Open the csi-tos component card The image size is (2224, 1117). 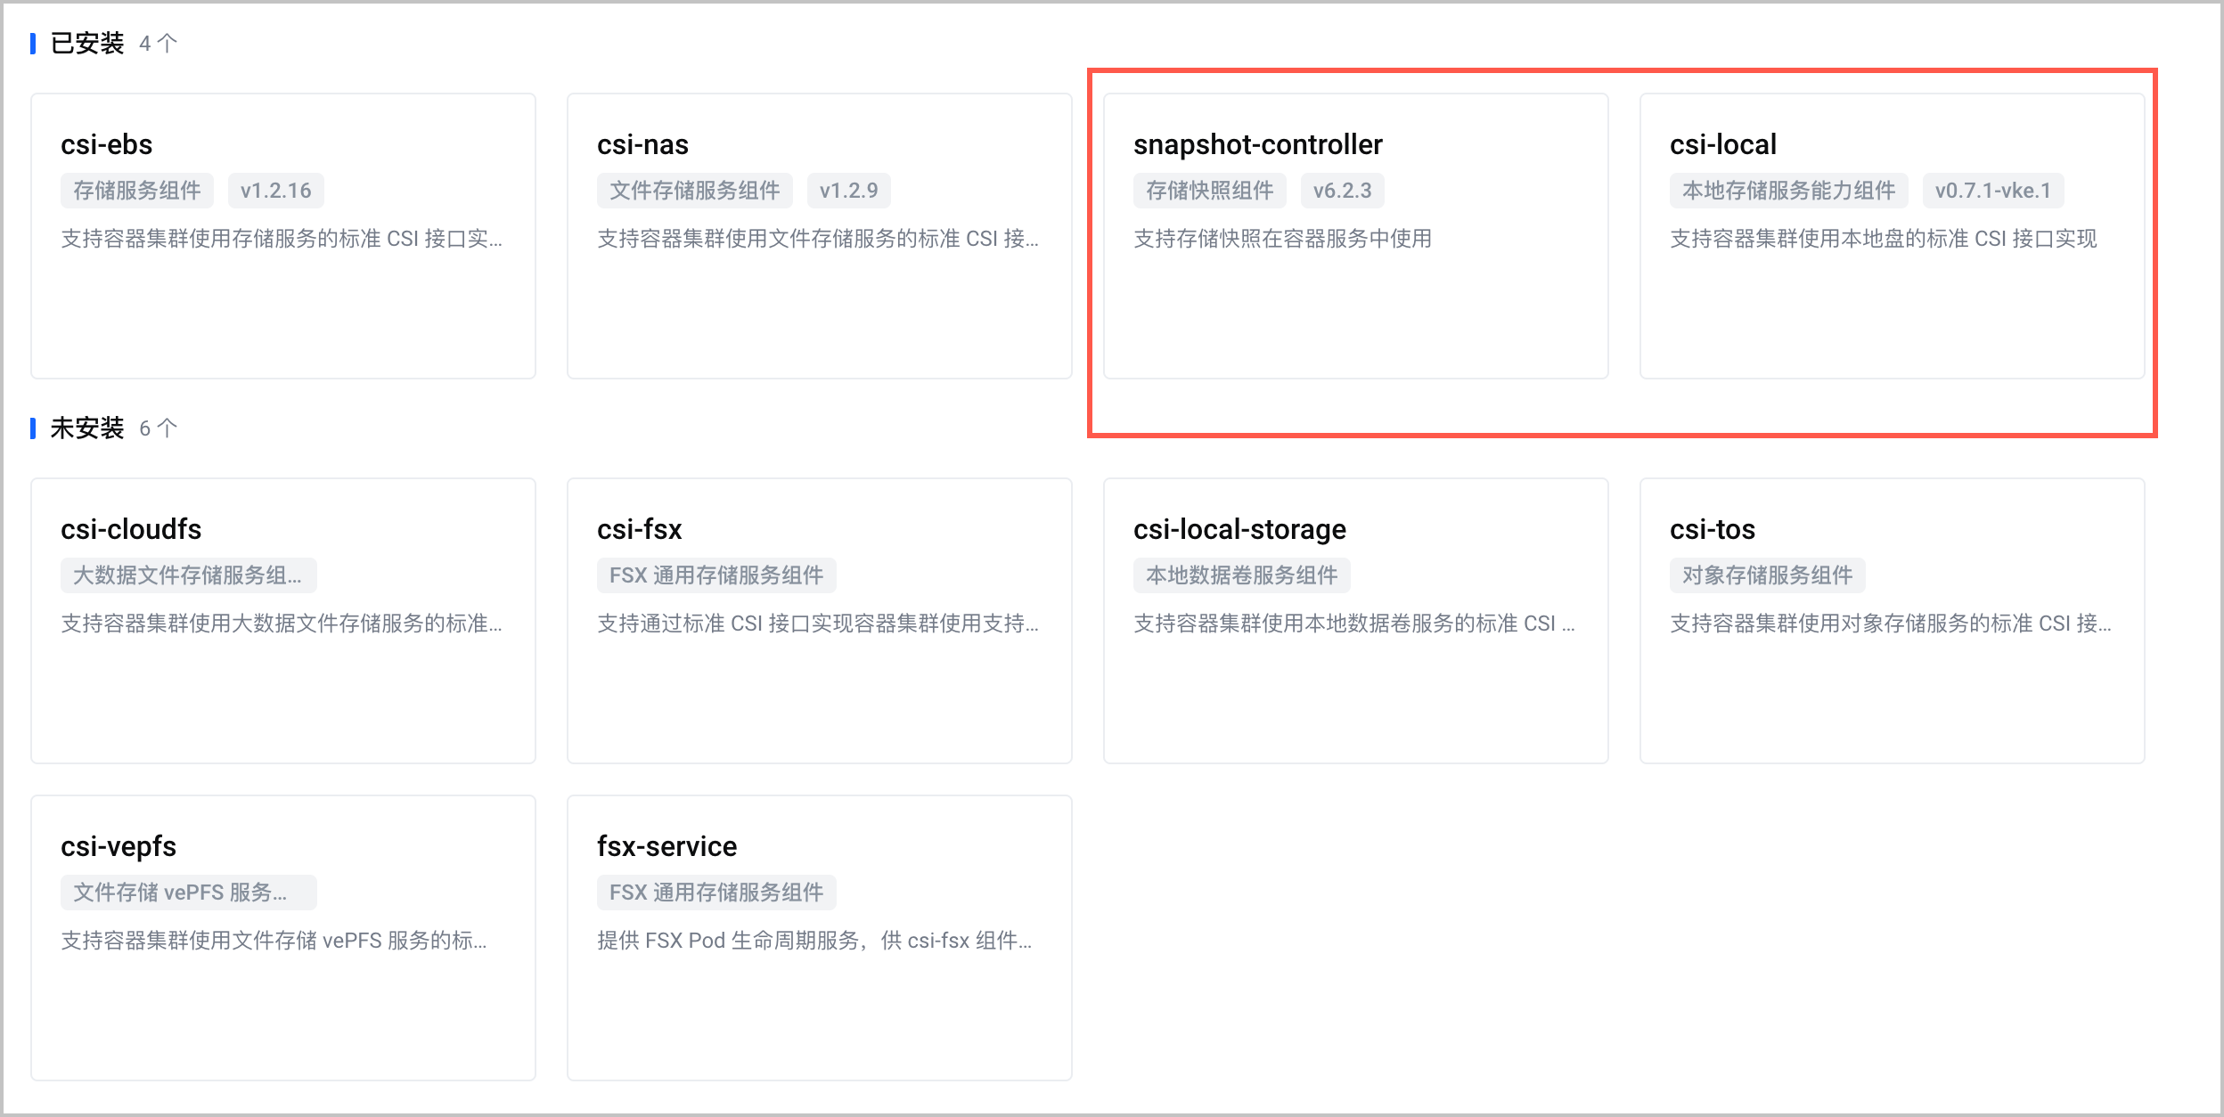(x=1893, y=621)
